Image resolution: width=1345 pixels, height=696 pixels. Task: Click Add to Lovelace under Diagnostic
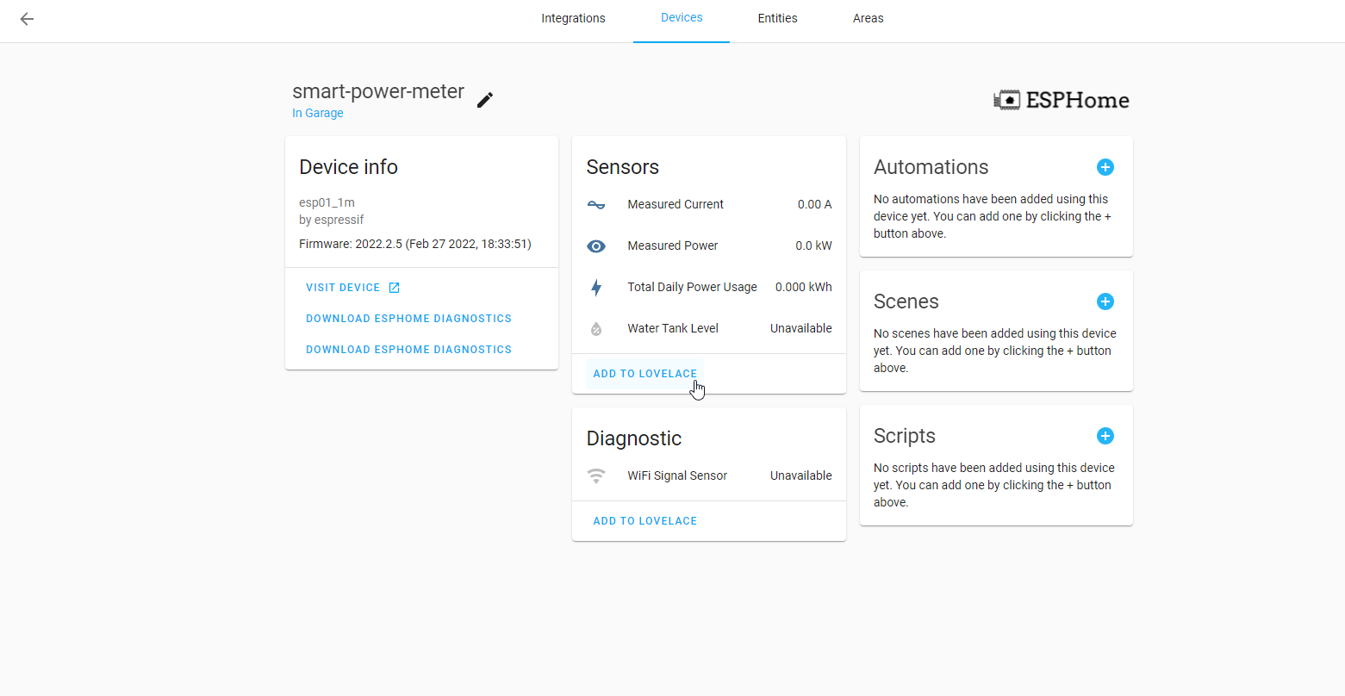(644, 520)
